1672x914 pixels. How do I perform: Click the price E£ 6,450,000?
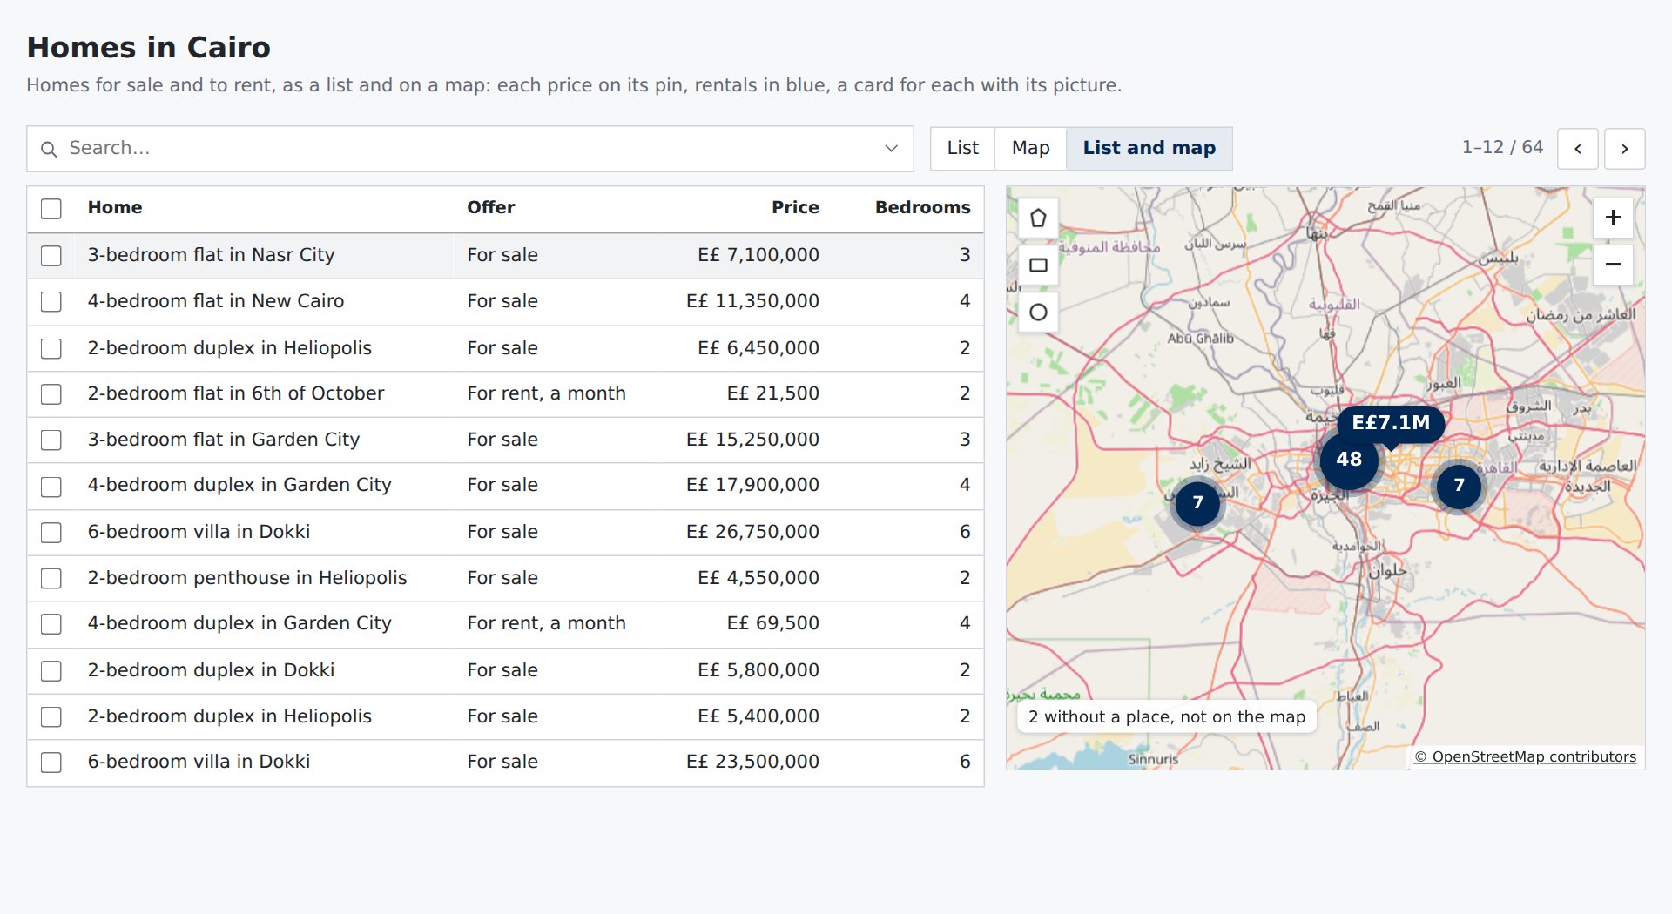pyautogui.click(x=758, y=348)
